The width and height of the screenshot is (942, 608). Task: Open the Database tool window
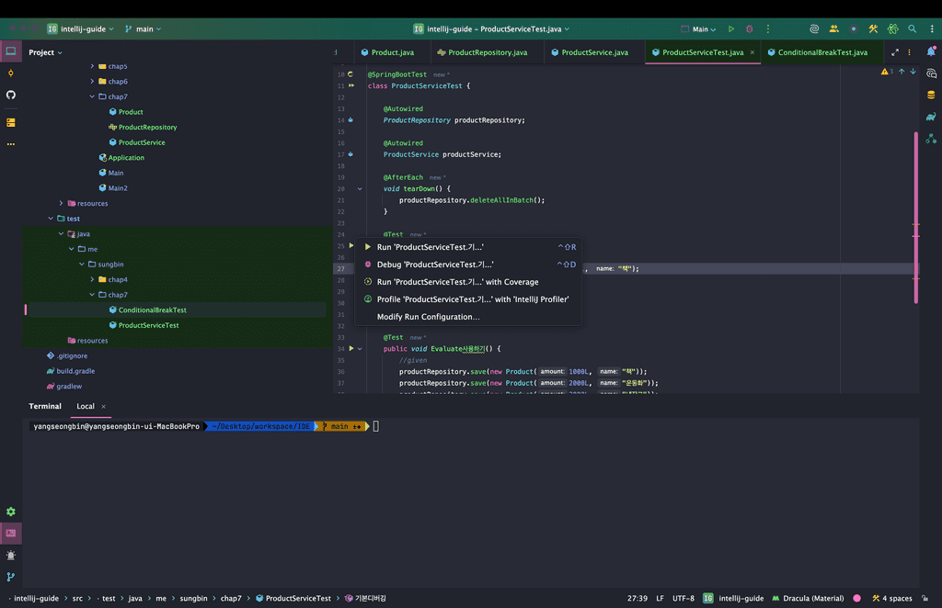[931, 95]
